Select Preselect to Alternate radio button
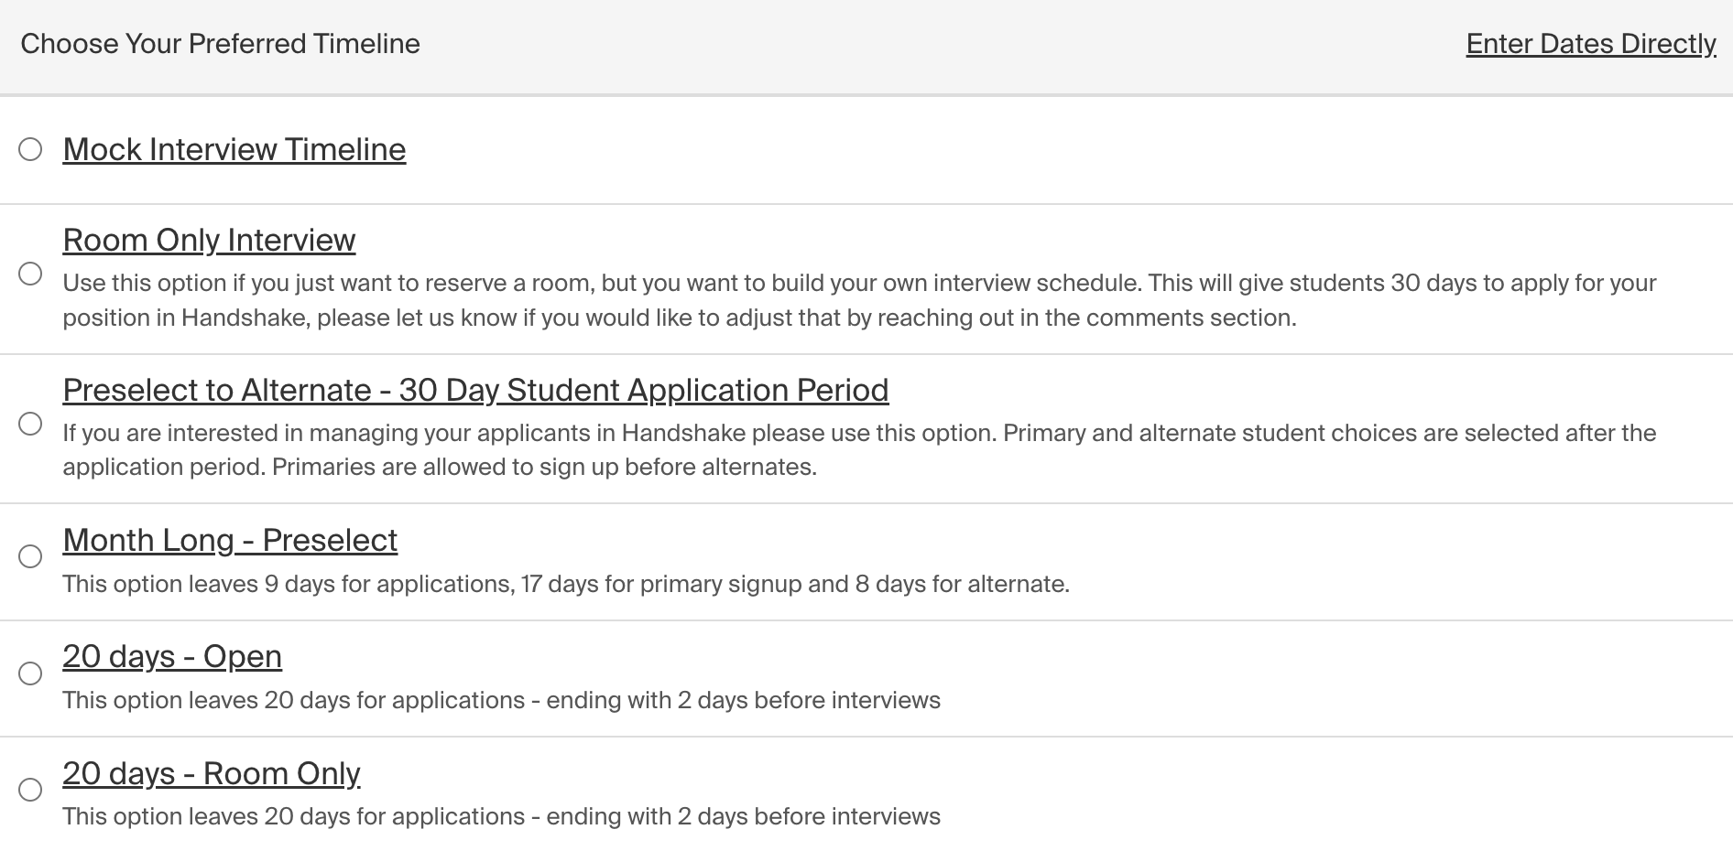 click(30, 424)
